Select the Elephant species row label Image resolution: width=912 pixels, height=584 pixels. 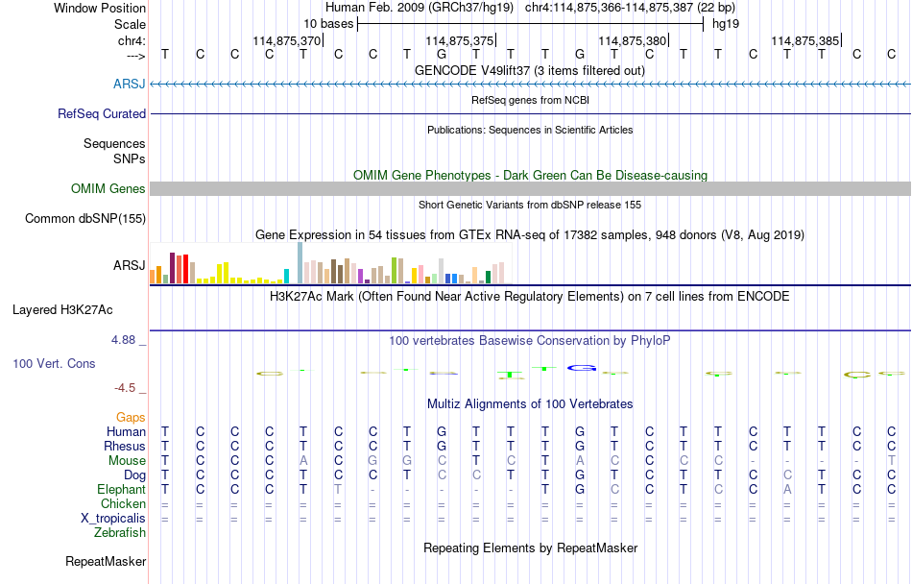tap(122, 489)
